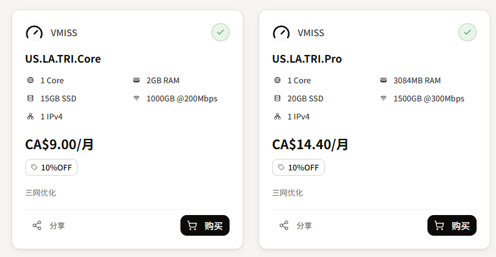
Task: Click the 15GB SSD spec text
Action: (x=58, y=99)
